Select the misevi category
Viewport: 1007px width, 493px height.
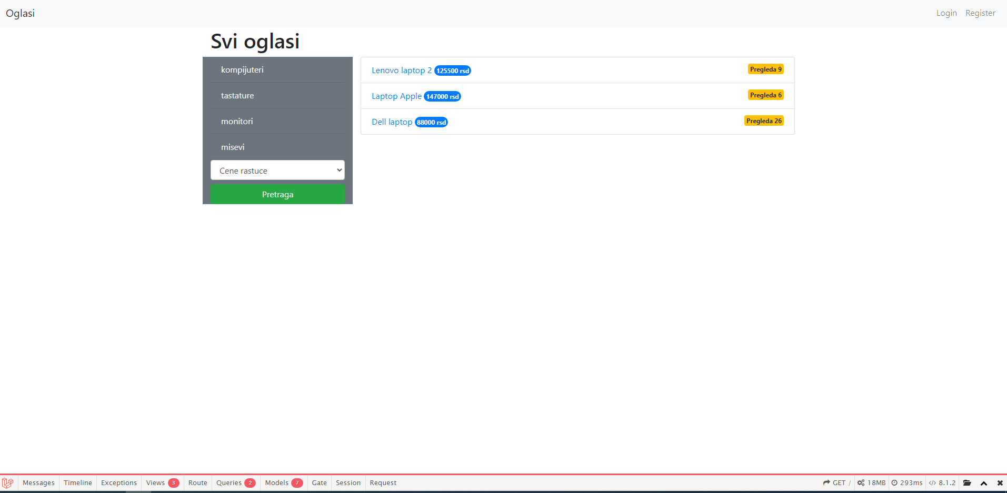(232, 147)
